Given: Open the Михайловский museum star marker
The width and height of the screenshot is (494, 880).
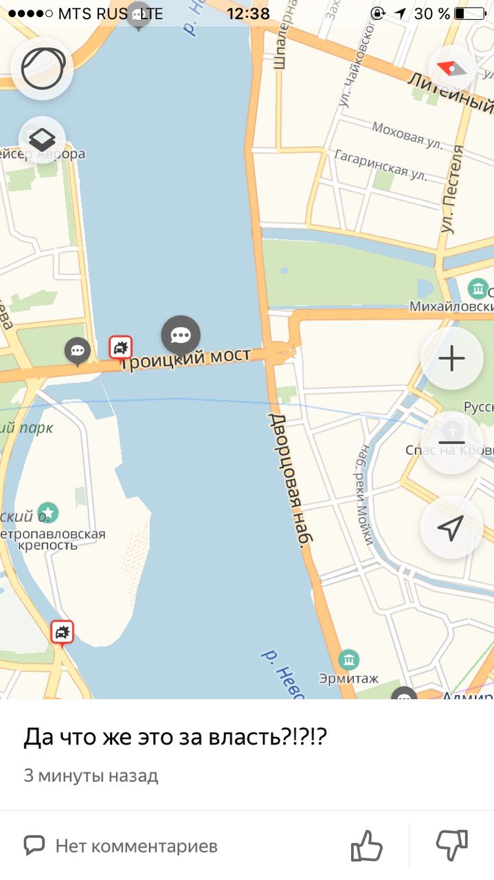Looking at the screenshot, I should pyautogui.click(x=478, y=288).
